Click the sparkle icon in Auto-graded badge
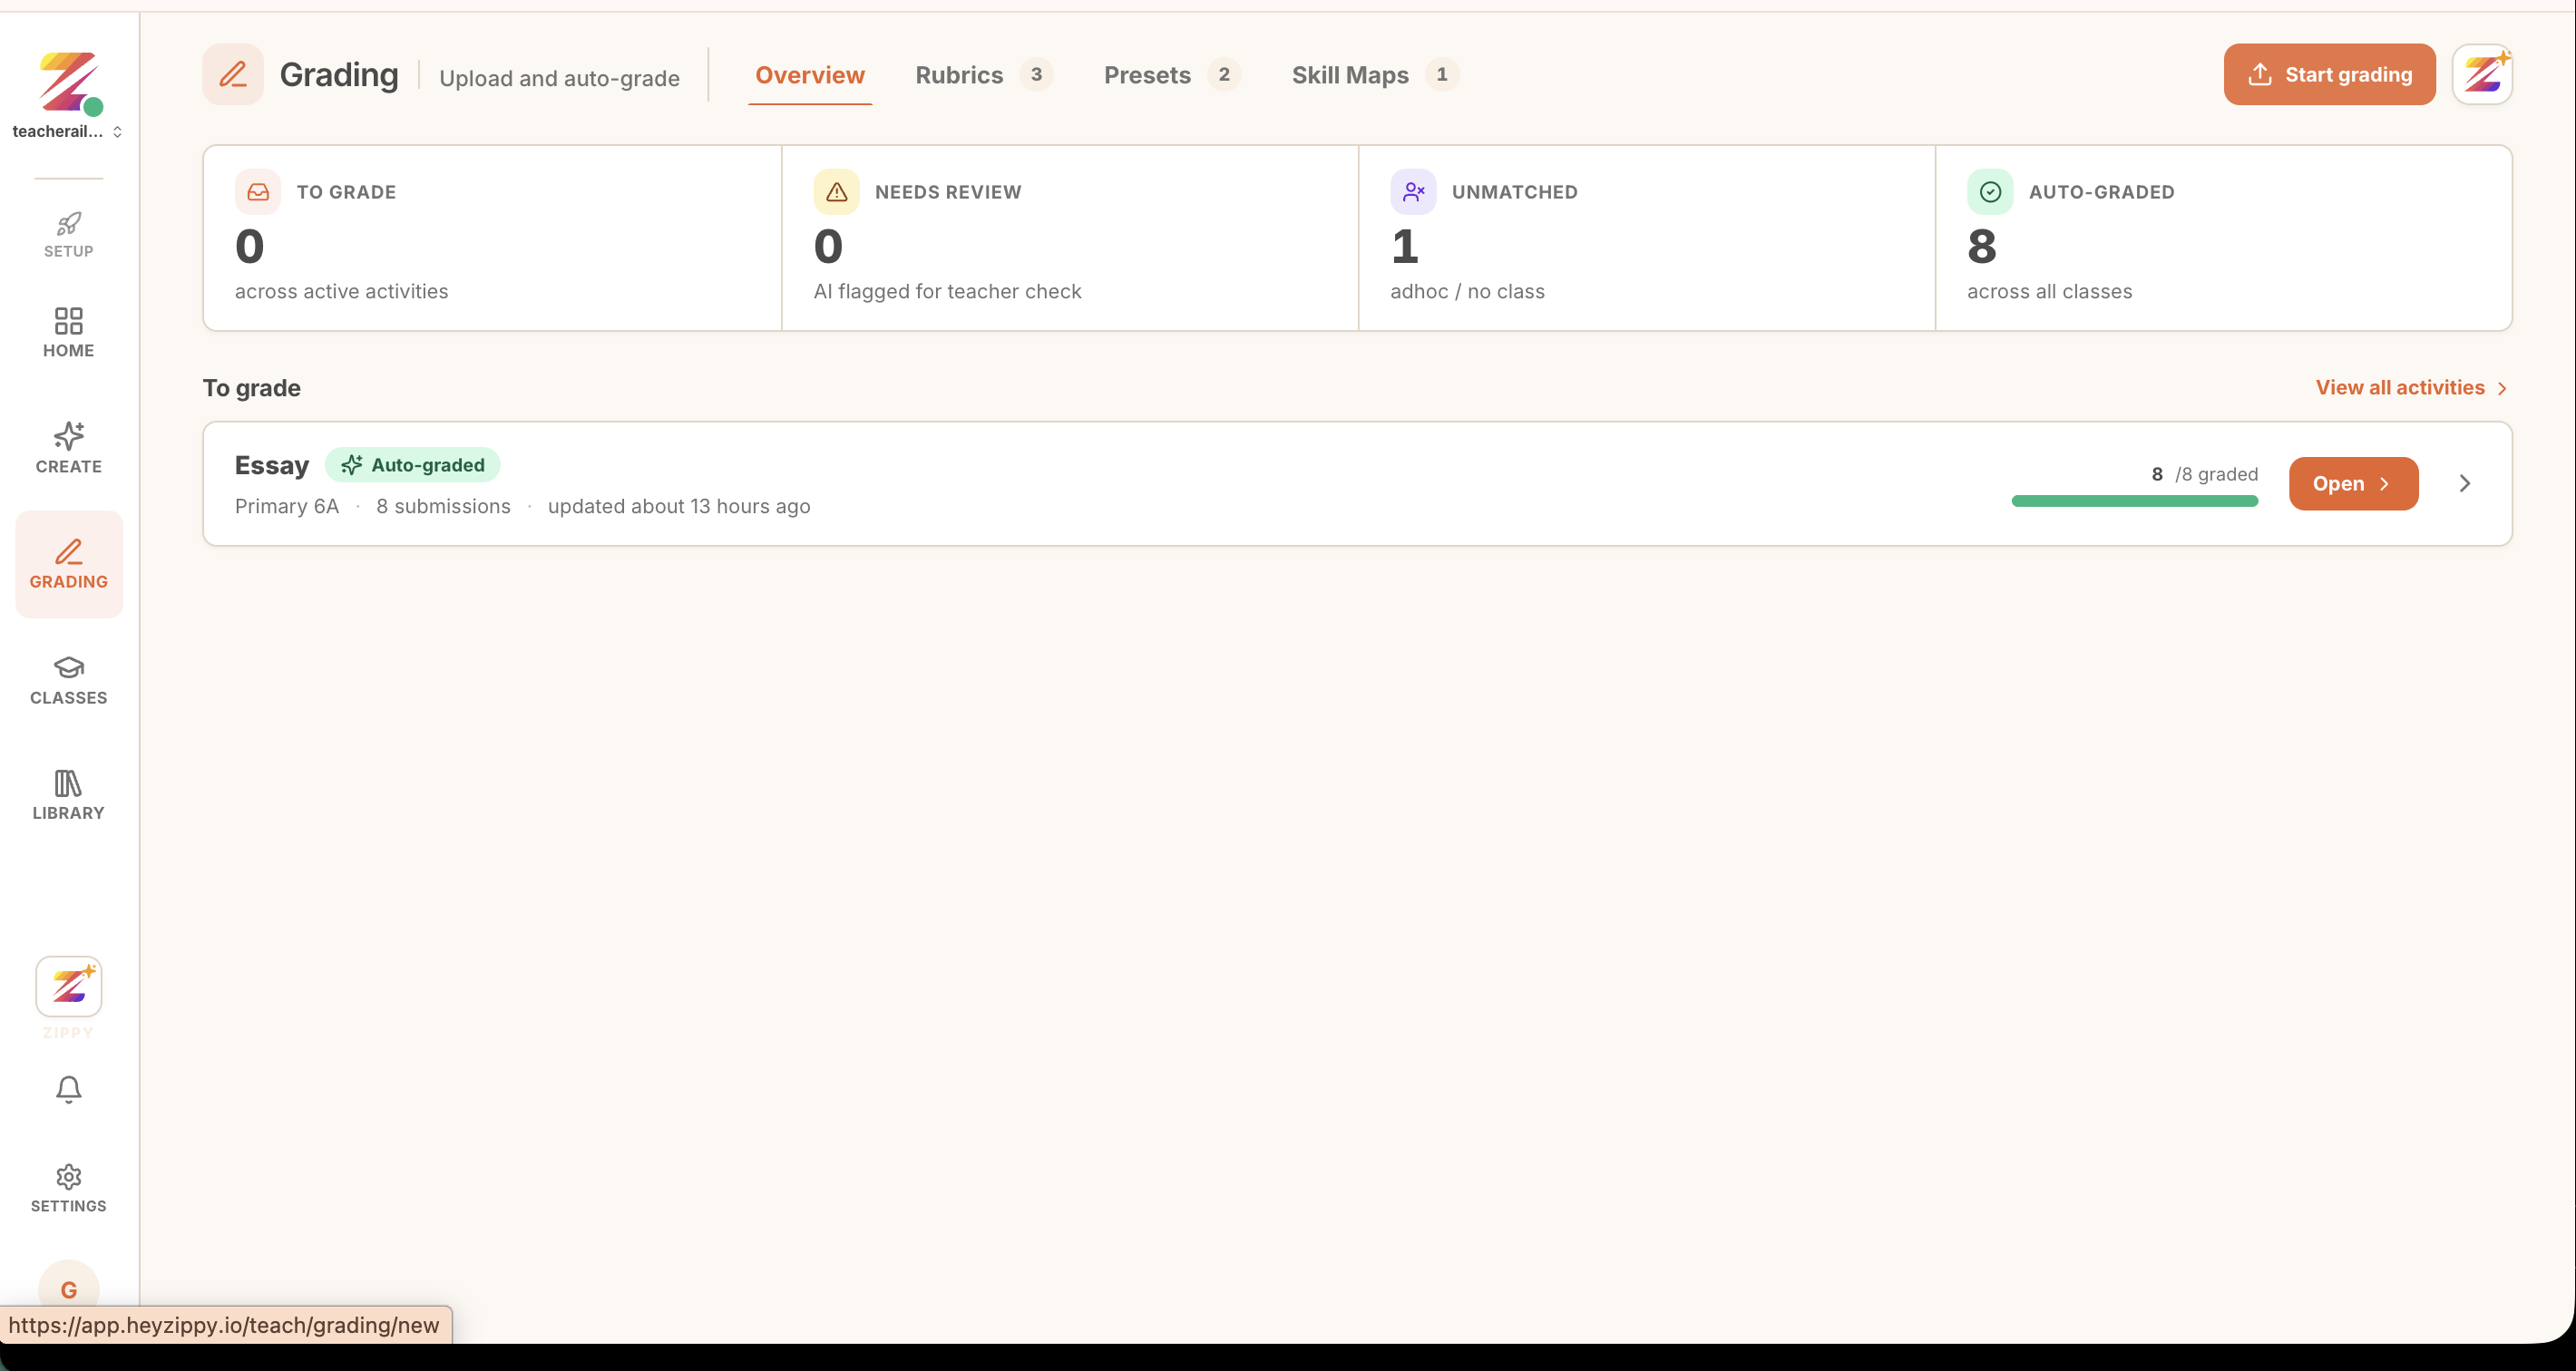 [351, 465]
